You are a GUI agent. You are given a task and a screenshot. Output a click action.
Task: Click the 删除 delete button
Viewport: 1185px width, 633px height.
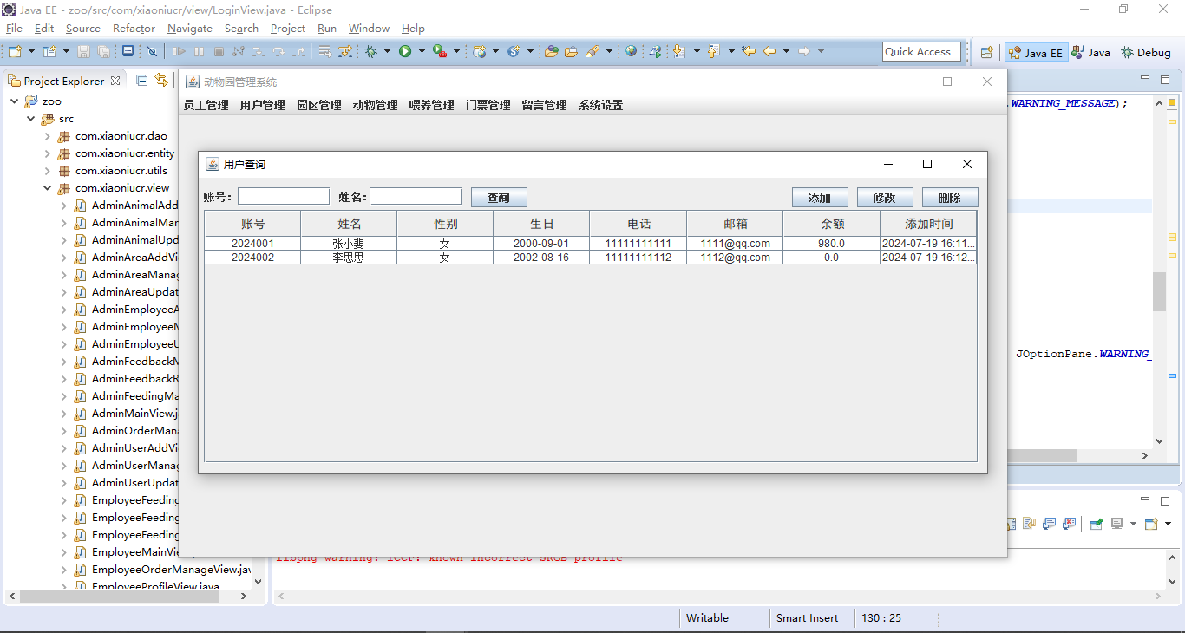[950, 198]
